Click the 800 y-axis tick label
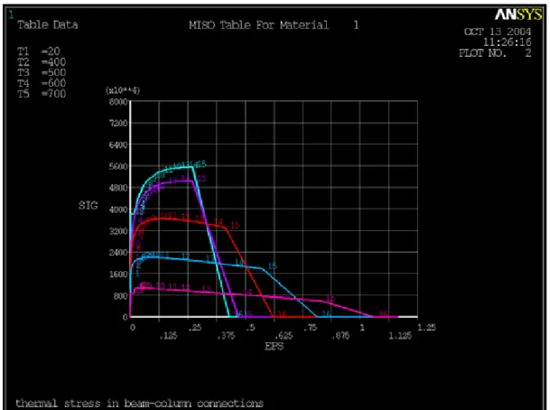Viewport: 550px width, 410px height. pos(121,296)
